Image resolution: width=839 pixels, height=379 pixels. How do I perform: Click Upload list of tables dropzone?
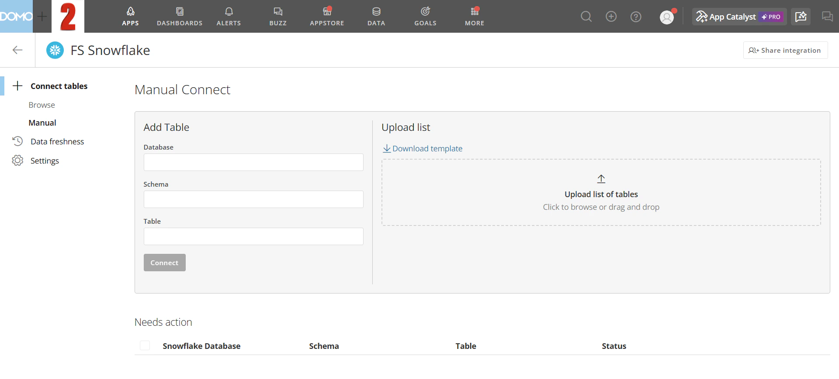(x=601, y=192)
